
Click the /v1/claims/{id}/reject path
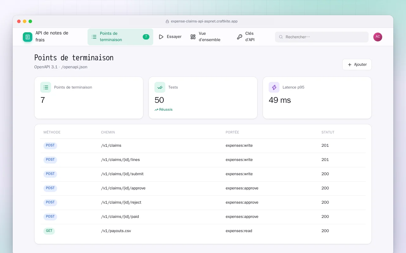pyautogui.click(x=121, y=202)
